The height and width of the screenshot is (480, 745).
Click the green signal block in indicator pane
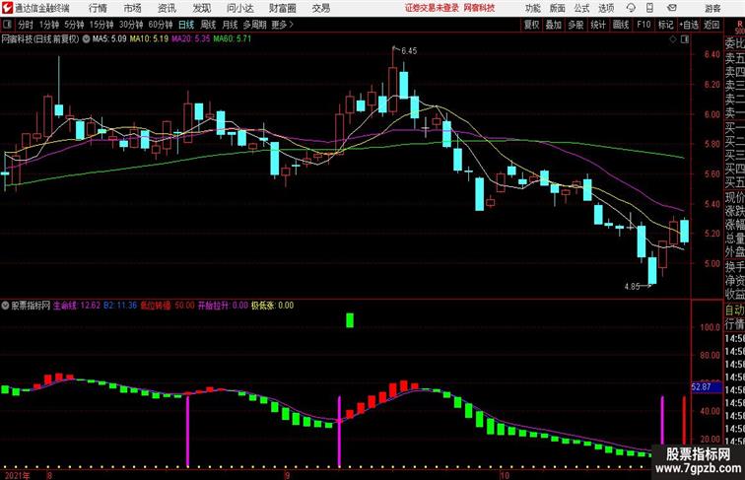350,320
